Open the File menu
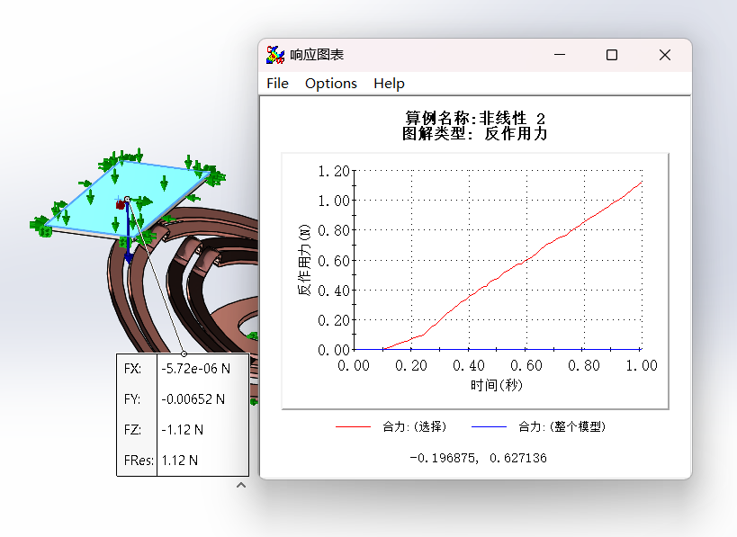Image resolution: width=737 pixels, height=537 pixels. (276, 83)
